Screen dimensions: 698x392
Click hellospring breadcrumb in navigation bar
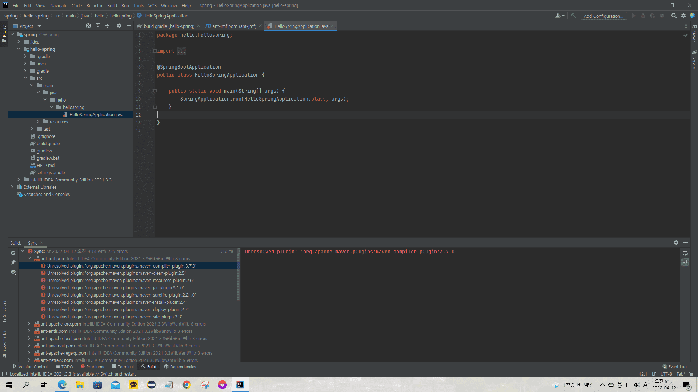pyautogui.click(x=121, y=16)
